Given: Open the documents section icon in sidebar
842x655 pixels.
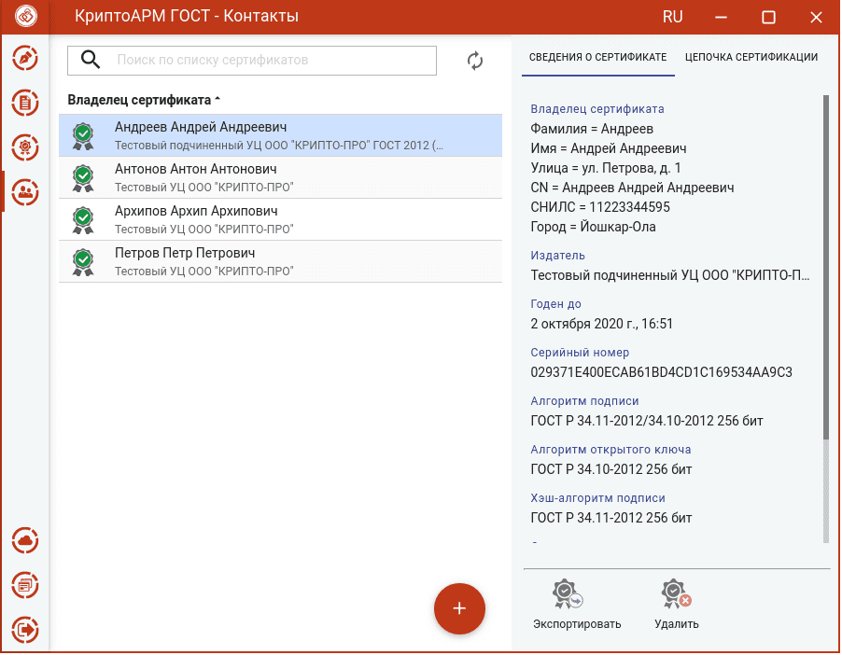Looking at the screenshot, I should 25,103.
